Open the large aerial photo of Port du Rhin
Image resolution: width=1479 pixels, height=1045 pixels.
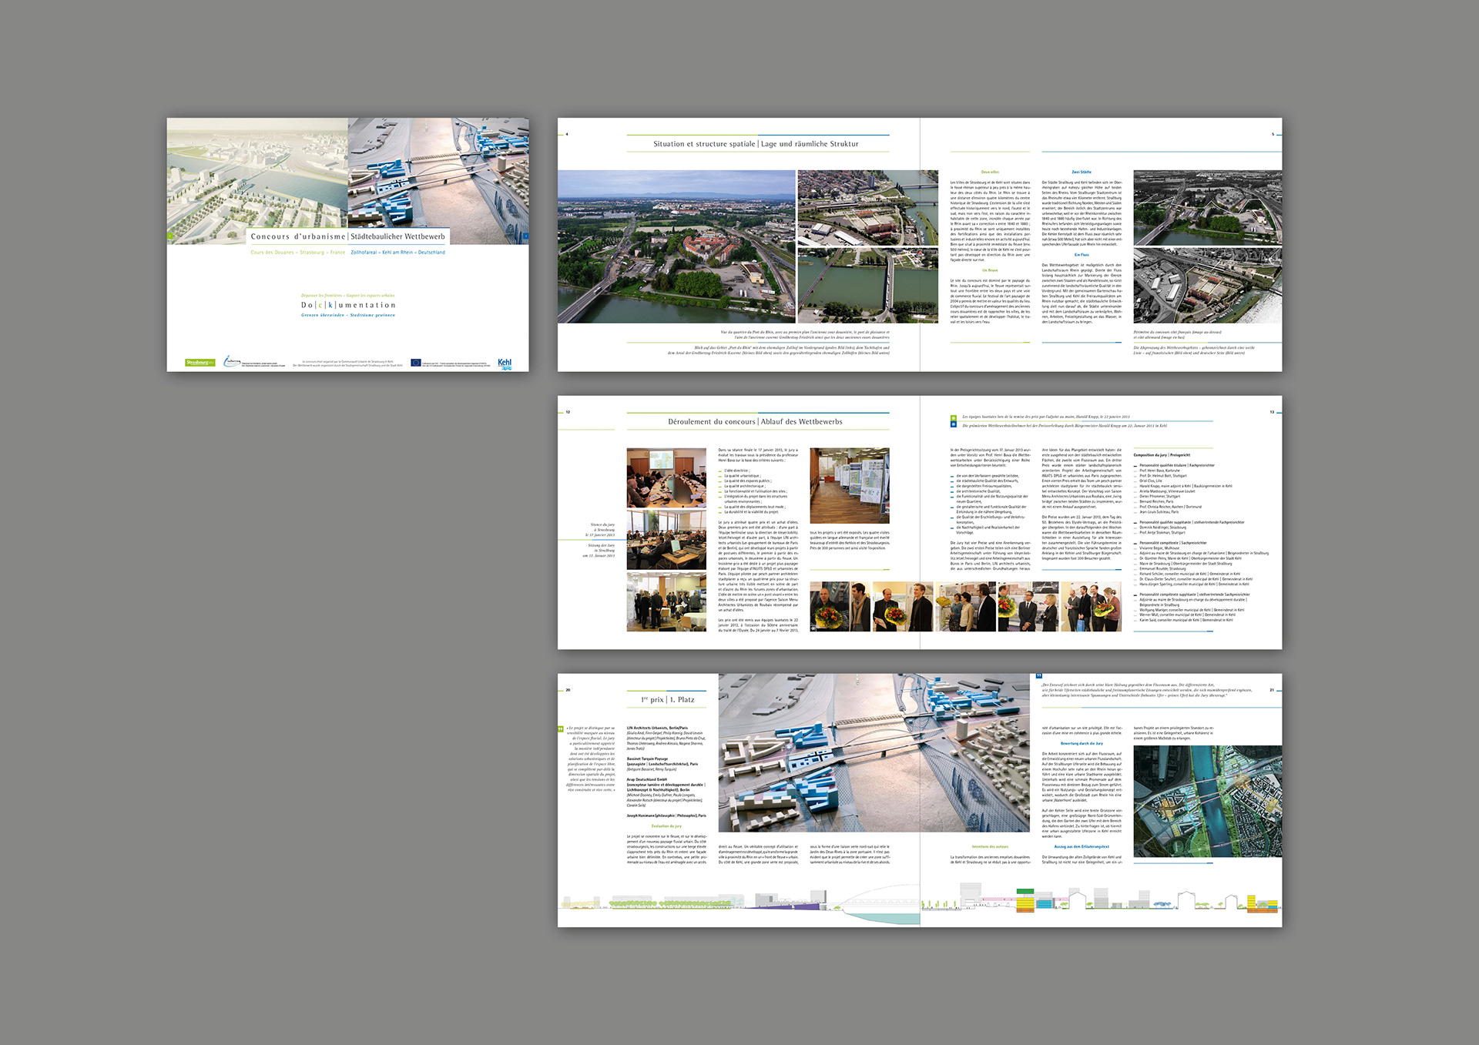coord(676,246)
